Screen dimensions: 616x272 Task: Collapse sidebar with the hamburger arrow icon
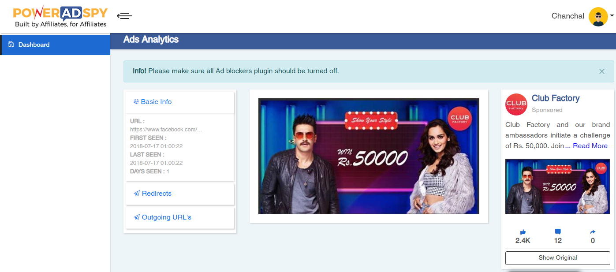124,16
